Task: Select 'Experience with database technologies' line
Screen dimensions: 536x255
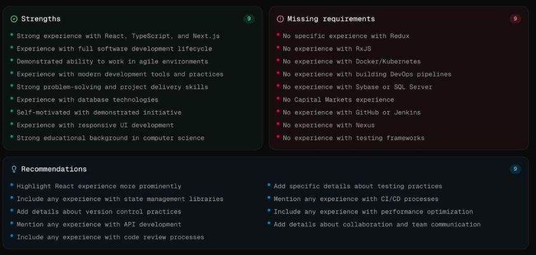Action: pyautogui.click(x=88, y=100)
